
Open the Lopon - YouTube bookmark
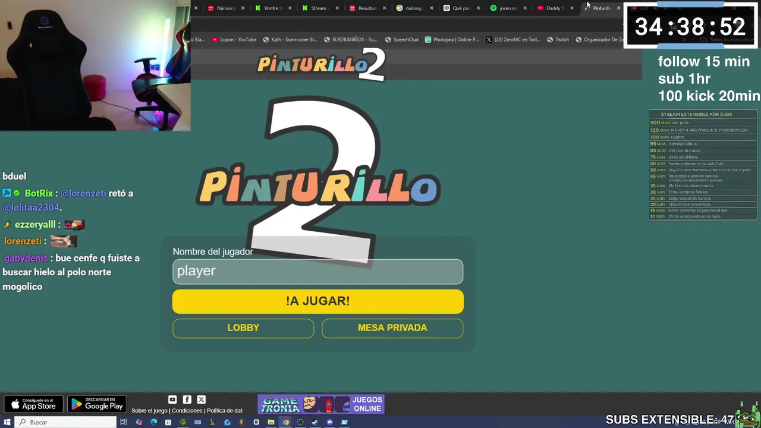point(234,40)
